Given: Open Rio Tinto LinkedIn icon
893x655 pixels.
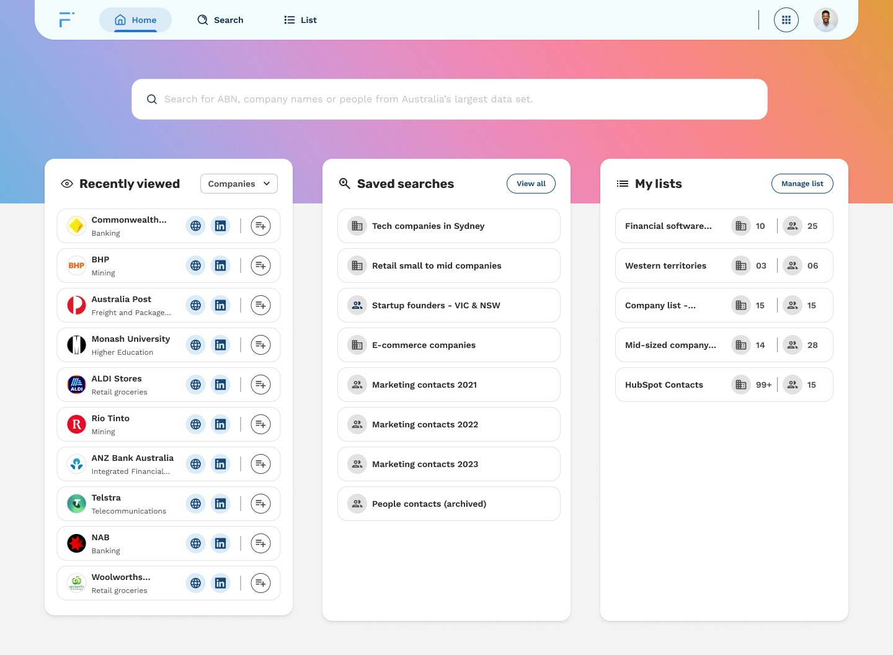Looking at the screenshot, I should (x=220, y=424).
